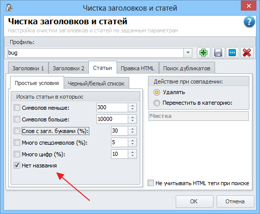Screen dimensions: 260x214
Task: Enable the Много спецсимволов checkbox
Action: (17, 143)
